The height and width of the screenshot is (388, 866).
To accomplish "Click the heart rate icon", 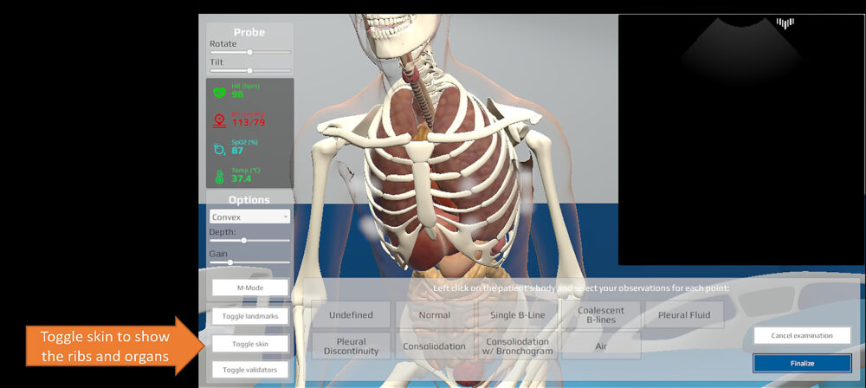I will (219, 91).
